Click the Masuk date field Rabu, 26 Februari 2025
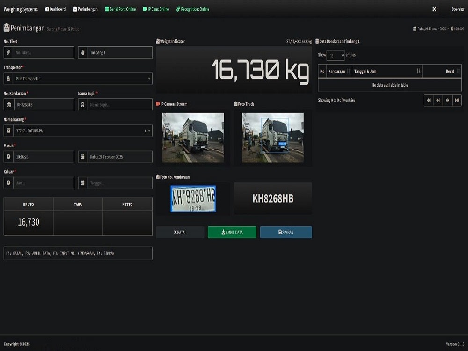The height and width of the screenshot is (351, 468). click(119, 157)
